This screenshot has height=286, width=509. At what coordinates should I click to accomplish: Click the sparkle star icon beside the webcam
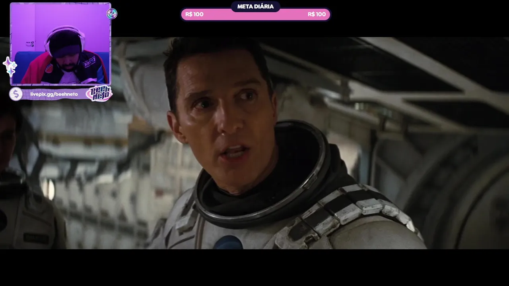pos(10,67)
